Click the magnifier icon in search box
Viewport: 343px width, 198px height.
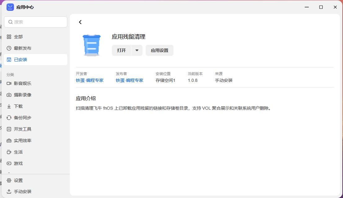pyautogui.click(x=11, y=22)
